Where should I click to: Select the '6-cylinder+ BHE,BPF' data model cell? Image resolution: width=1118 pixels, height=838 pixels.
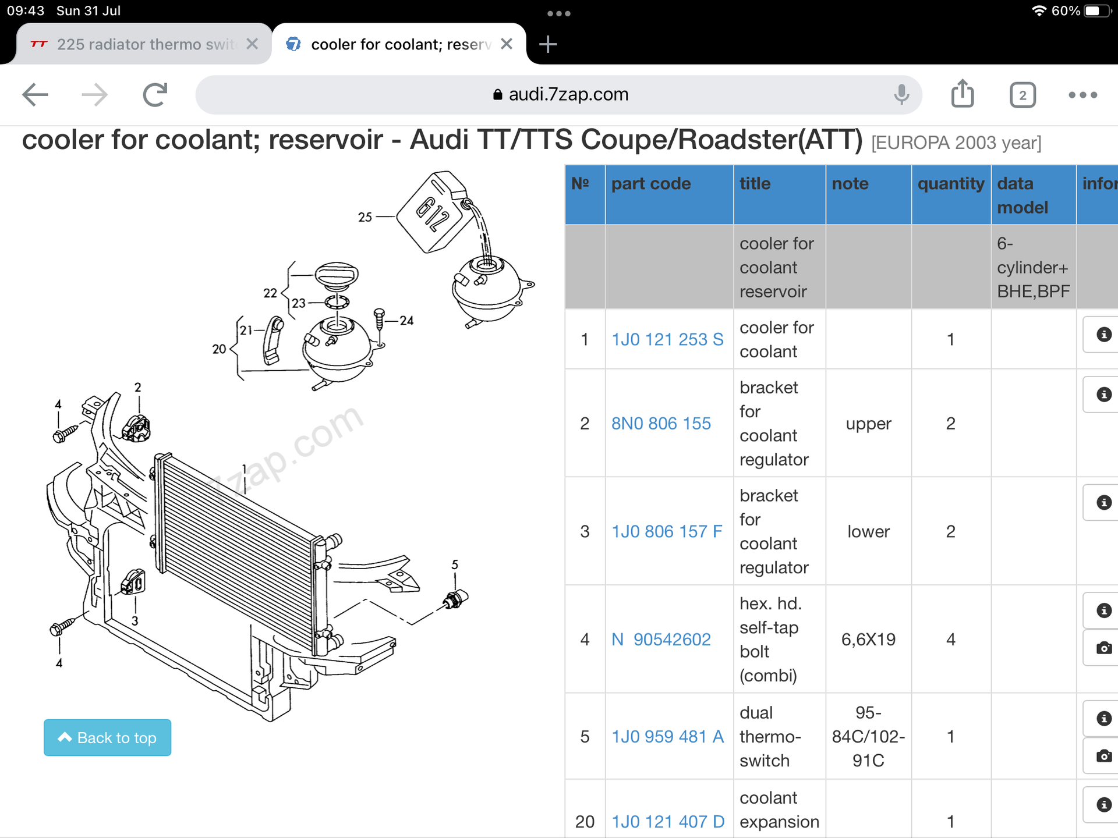[1034, 267]
